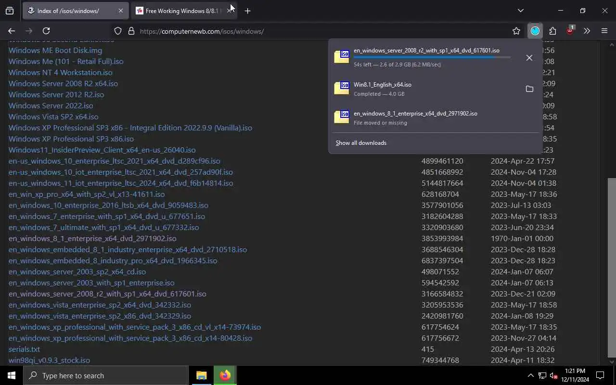Download en_windows_server_2003_with_sp1_enterprise.iso
Image resolution: width=616 pixels, height=385 pixels.
91,282
